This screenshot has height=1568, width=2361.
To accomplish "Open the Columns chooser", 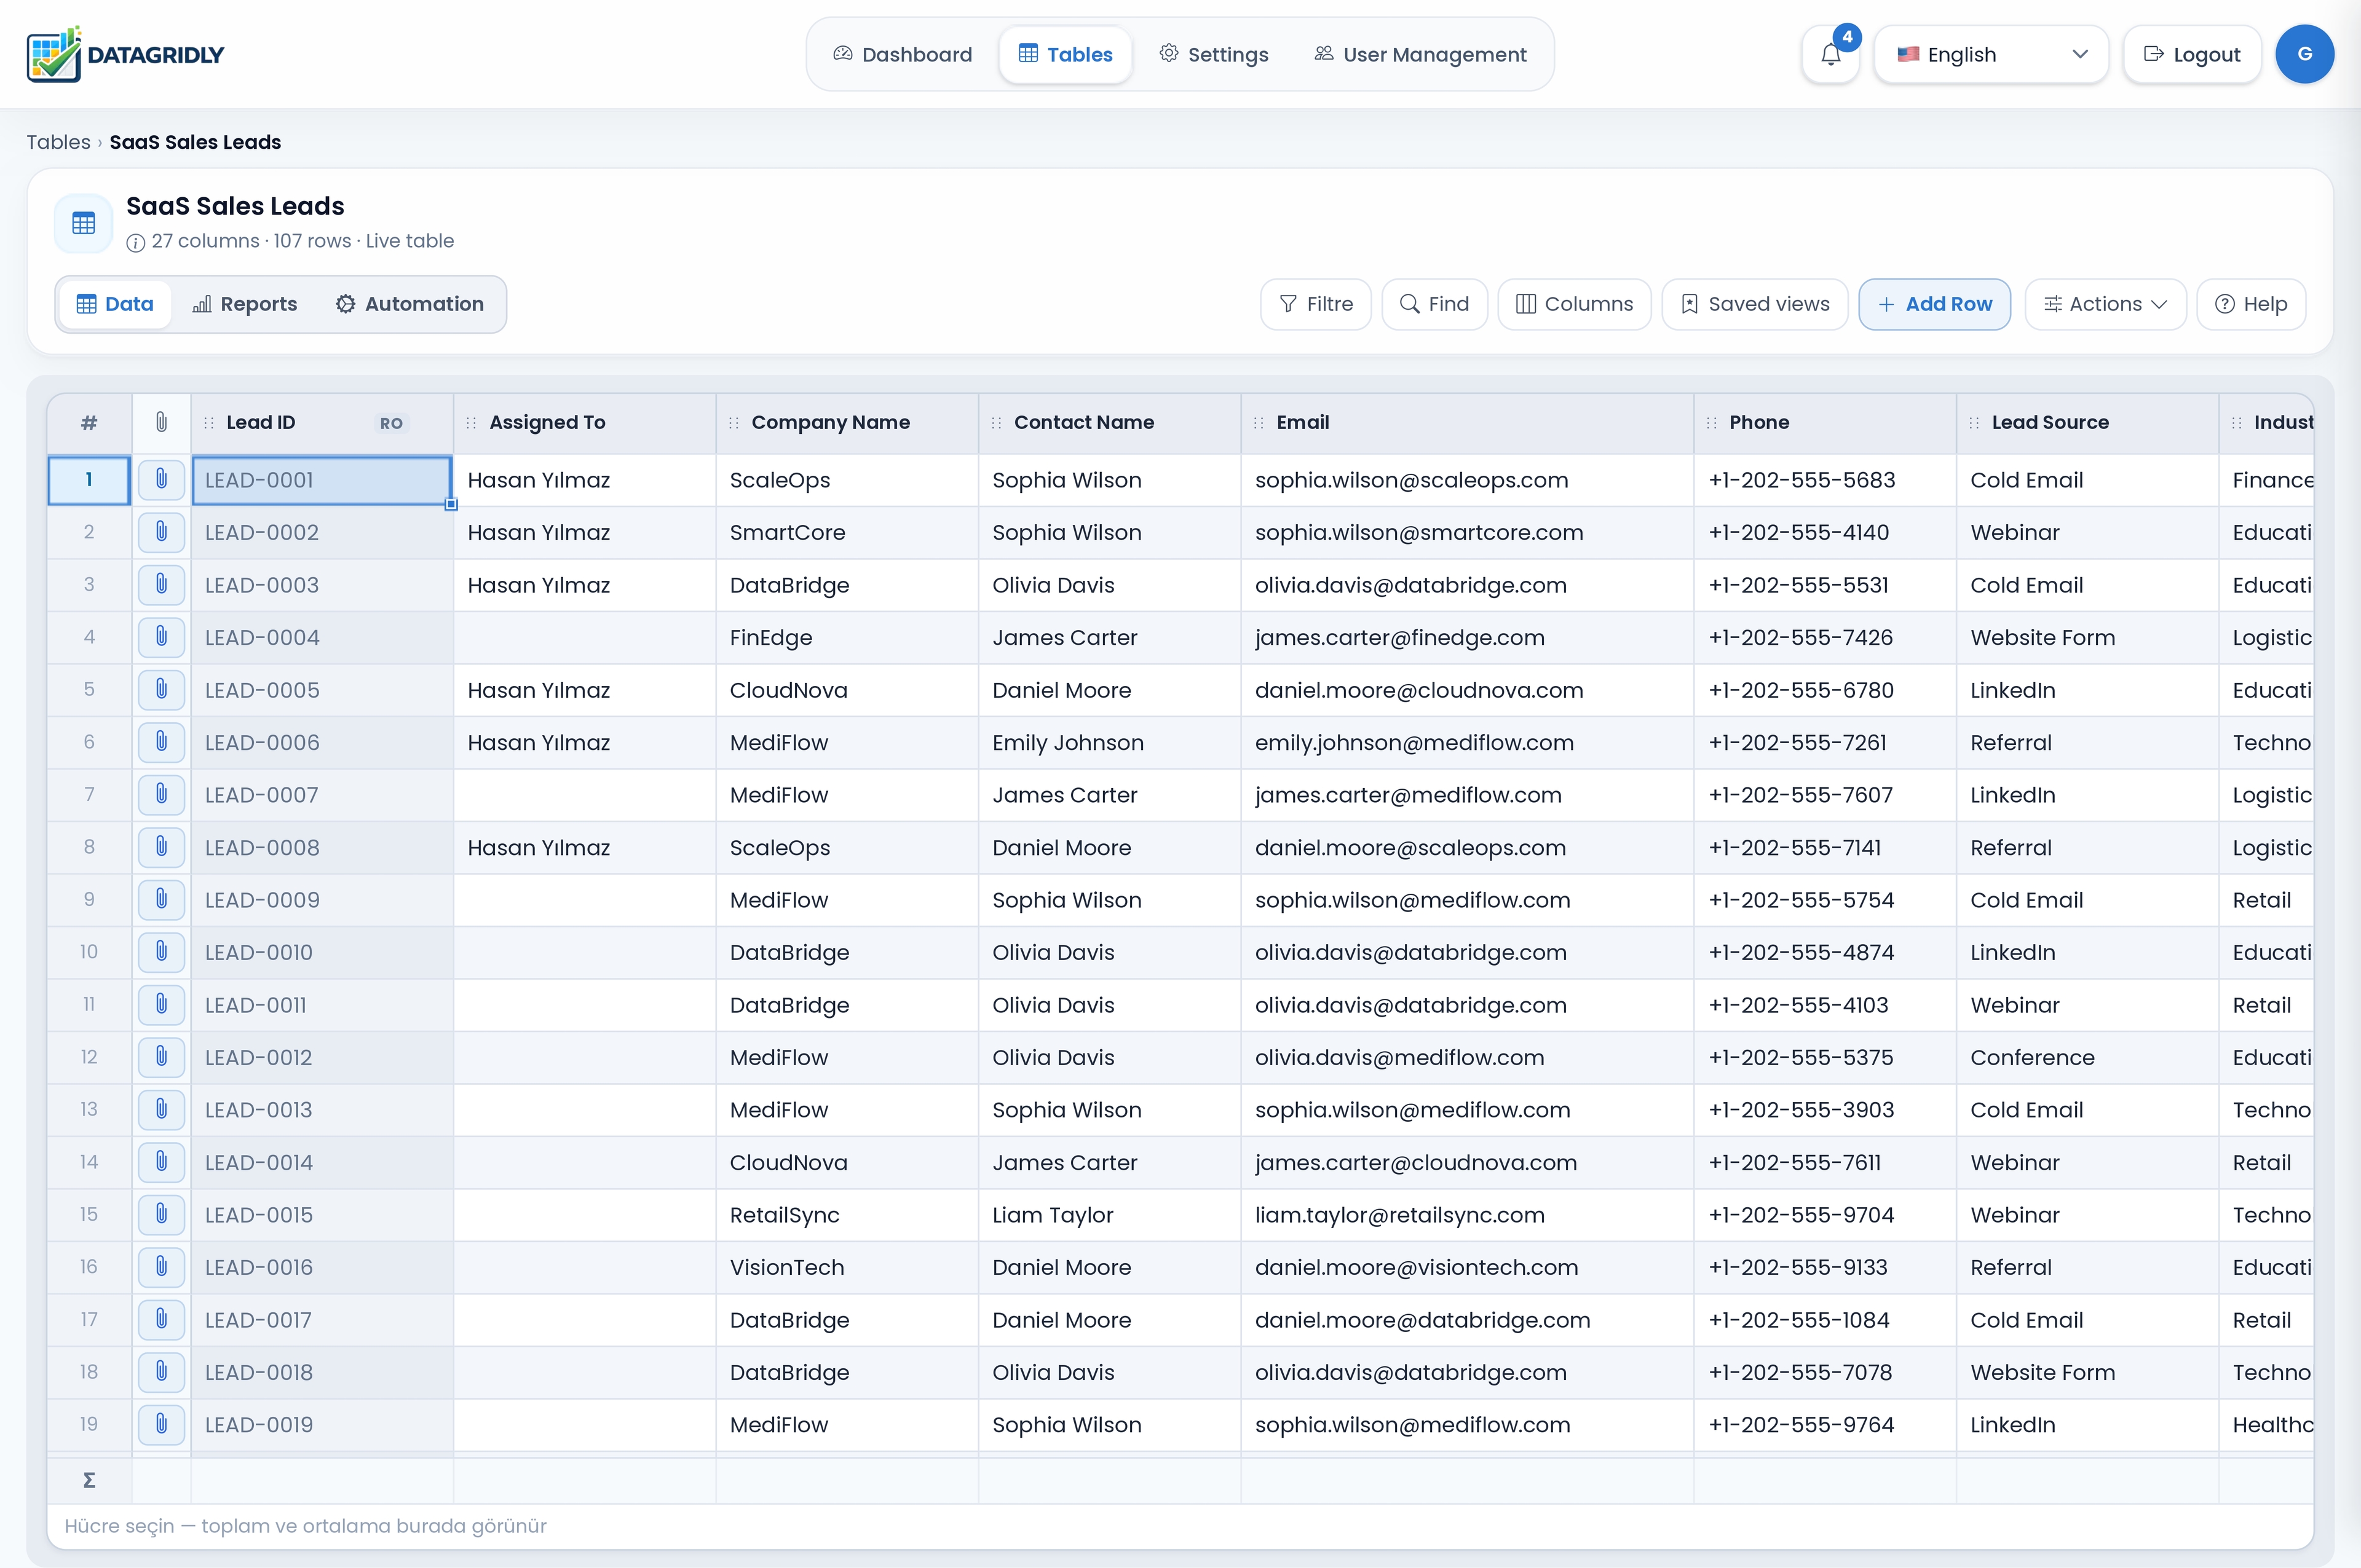I will tap(1574, 304).
